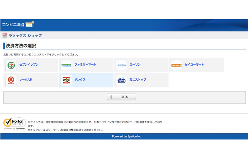Click the Seven-Eleven logo icon

[x=11, y=65]
